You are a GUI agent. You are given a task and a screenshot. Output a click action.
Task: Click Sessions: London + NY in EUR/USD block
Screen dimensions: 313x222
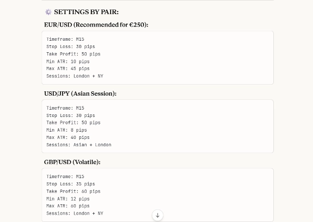coord(75,76)
